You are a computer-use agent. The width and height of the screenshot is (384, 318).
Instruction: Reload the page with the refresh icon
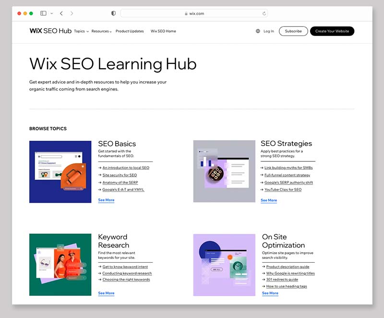point(264,13)
